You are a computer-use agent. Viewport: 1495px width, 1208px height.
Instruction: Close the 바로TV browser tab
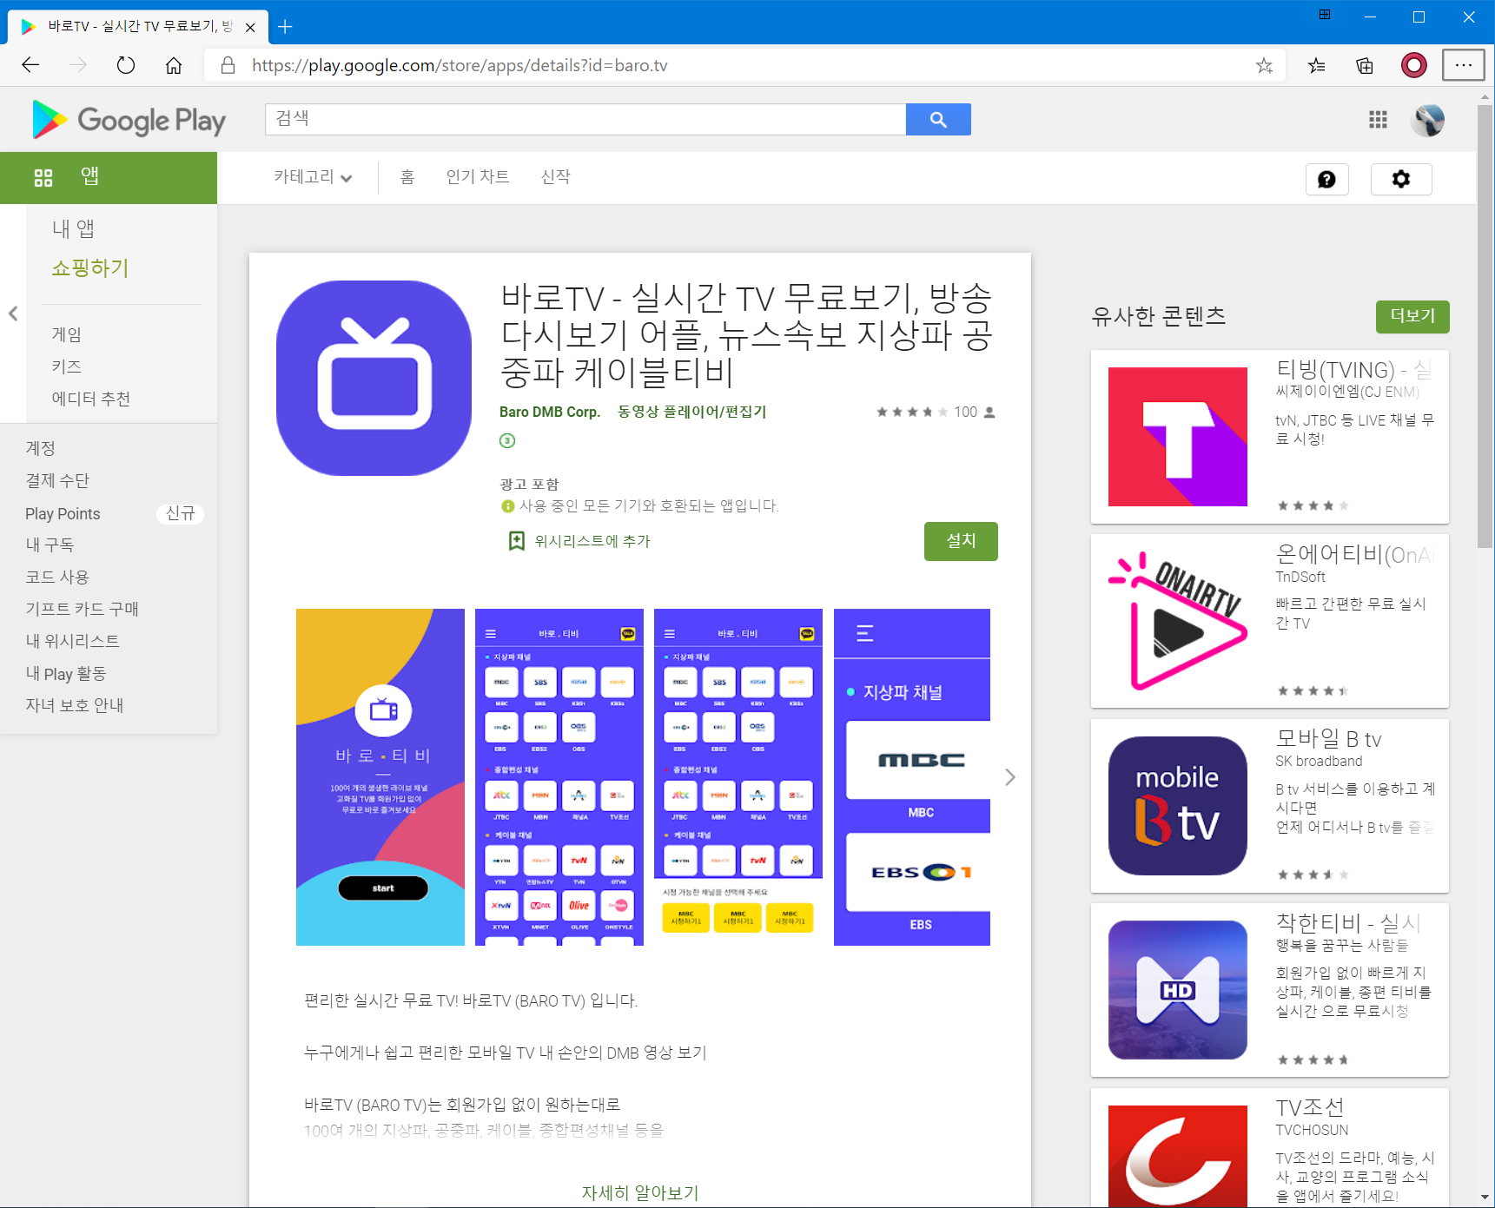(250, 27)
